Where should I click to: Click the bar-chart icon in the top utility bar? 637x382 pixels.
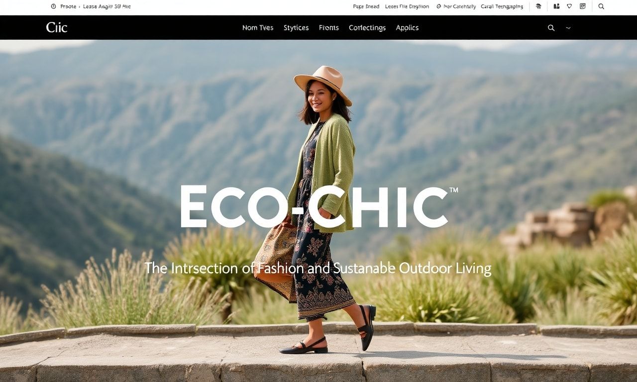coord(556,6)
